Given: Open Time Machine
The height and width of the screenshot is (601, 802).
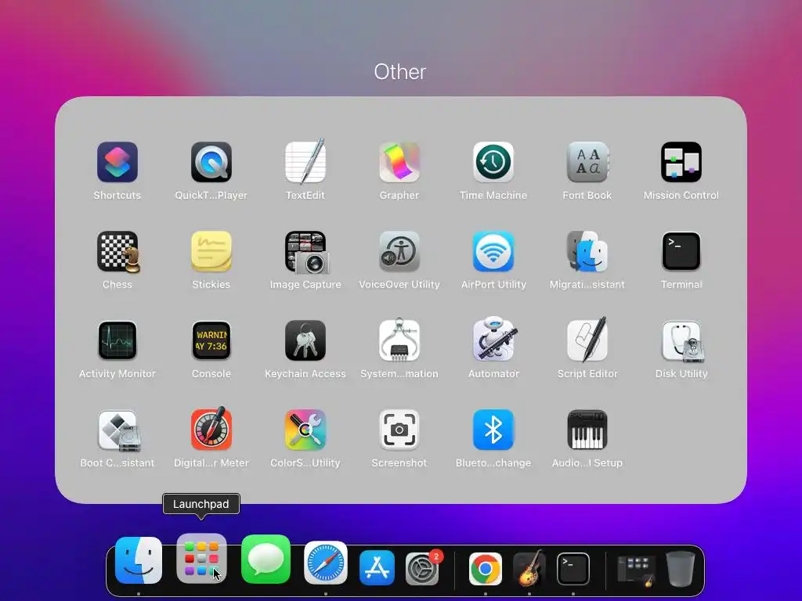Looking at the screenshot, I should tap(493, 162).
